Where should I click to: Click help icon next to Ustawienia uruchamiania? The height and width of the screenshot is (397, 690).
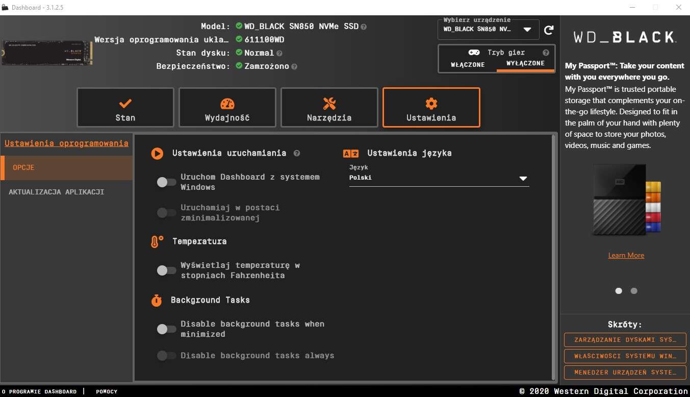point(297,153)
